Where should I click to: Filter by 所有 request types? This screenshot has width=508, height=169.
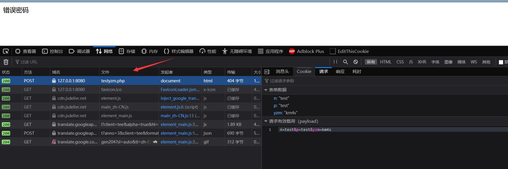[371, 62]
